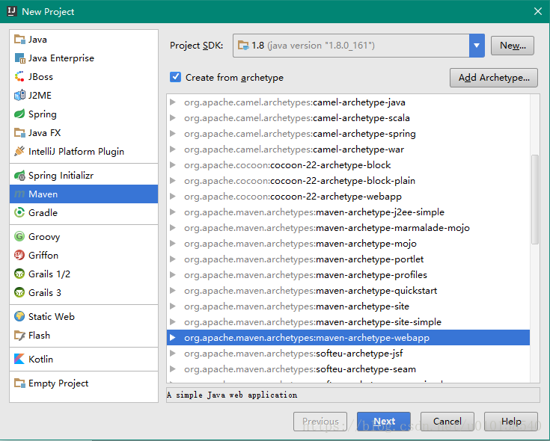Click the Spring Initializr icon
Viewport: 550px width, 441px height.
coord(19,175)
